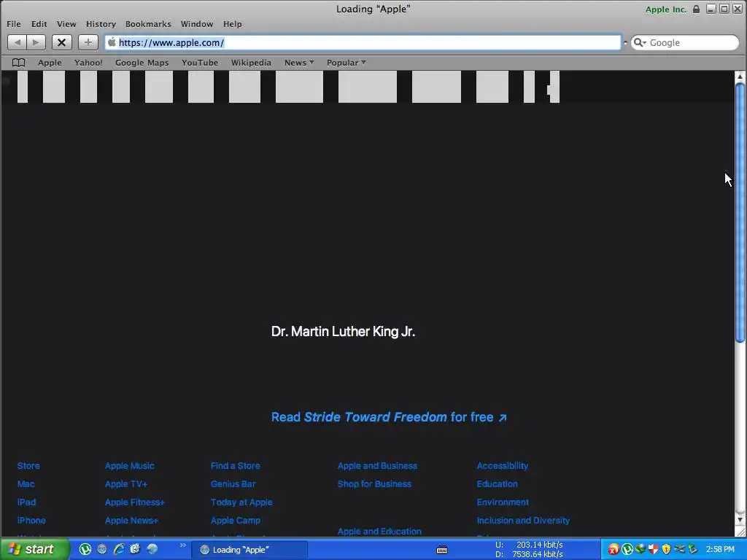
Task: Select Loading "Apple" taskbar button
Action: pos(249,550)
